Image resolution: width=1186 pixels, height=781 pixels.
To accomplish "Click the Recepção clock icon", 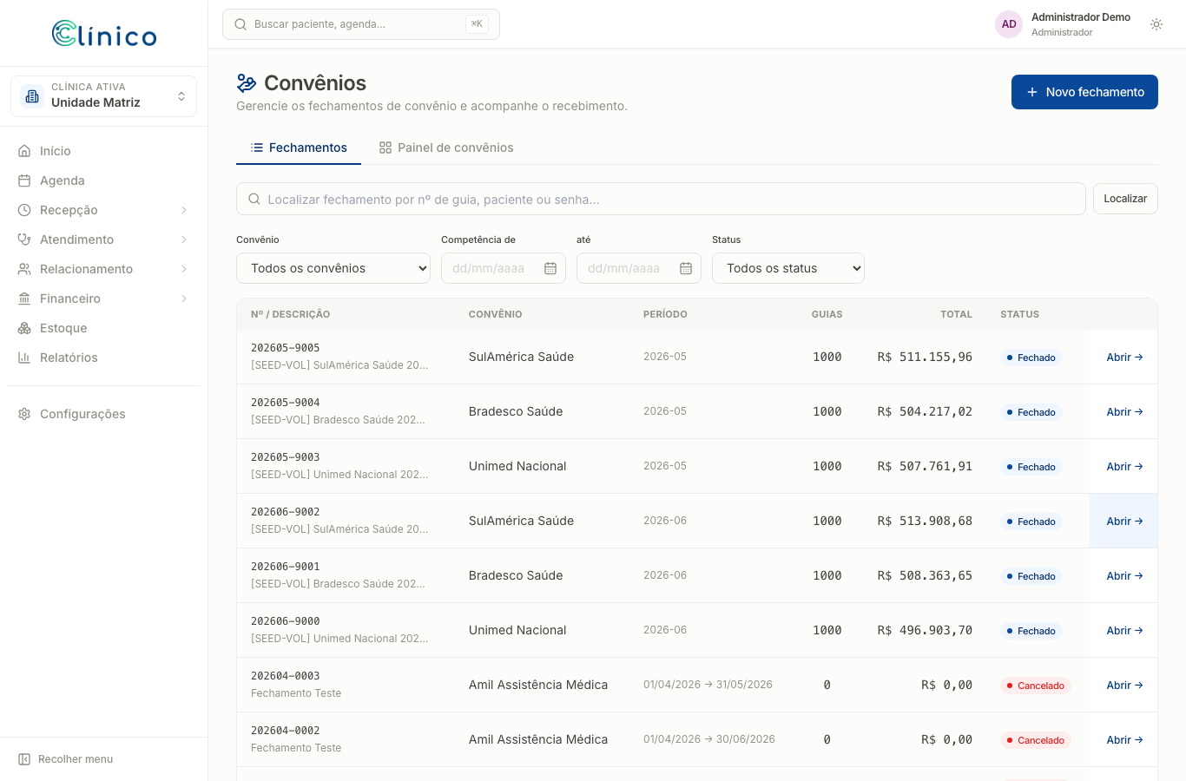I will coord(24,210).
